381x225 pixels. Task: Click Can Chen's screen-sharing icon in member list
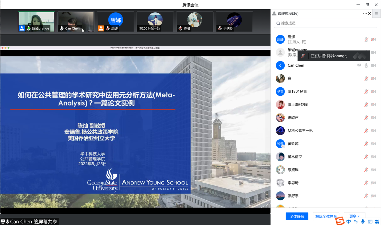click(359, 65)
